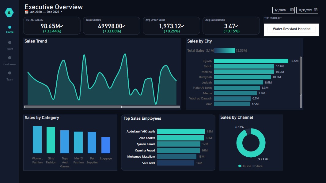Expand the Jan 2020 — Dec 2023 dropdown arrow
This screenshot has height=183, width=326.
point(61,12)
